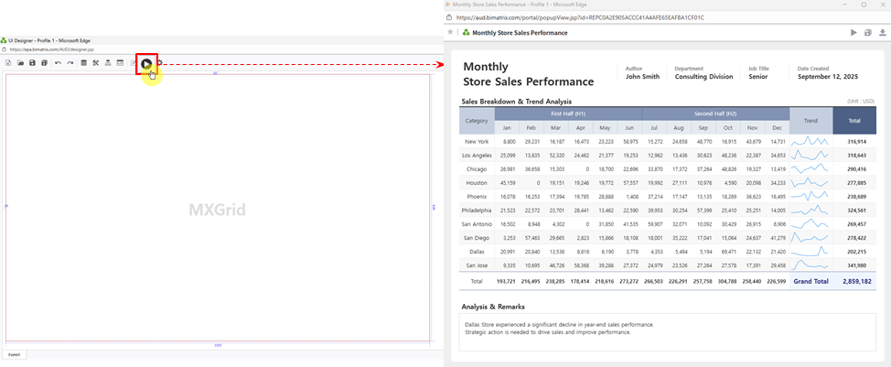Viewport: 891px width, 367px height.
Task: Click the New document icon in UI Designer
Action: (8, 63)
